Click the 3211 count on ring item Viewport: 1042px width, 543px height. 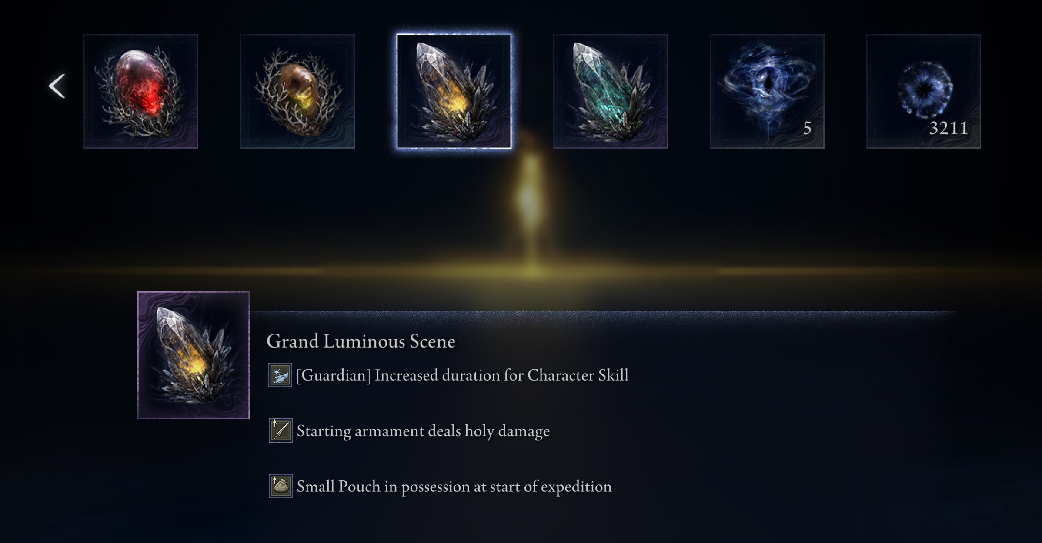point(948,128)
